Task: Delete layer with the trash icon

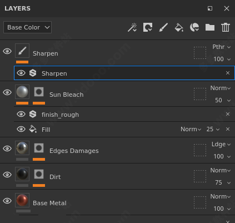Action: (226, 27)
